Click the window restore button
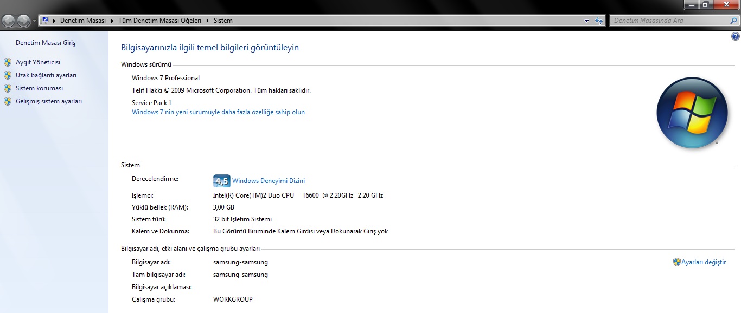The image size is (741, 313). point(706,4)
